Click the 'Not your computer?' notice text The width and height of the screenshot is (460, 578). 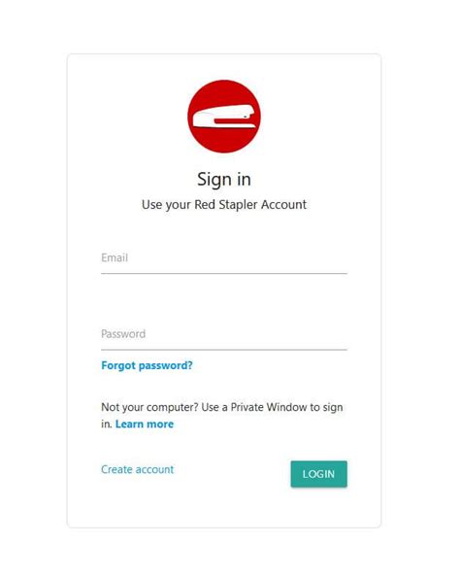(222, 416)
